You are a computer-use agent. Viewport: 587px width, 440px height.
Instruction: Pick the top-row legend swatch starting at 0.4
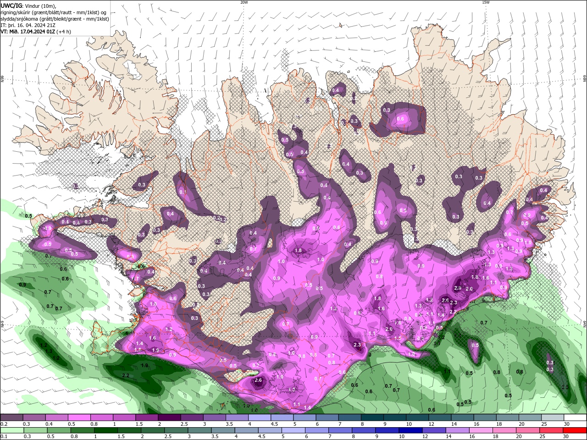coord(56,418)
